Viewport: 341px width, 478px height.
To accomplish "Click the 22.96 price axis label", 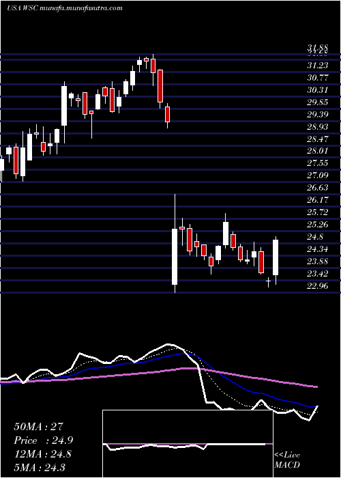I will pyautogui.click(x=318, y=286).
